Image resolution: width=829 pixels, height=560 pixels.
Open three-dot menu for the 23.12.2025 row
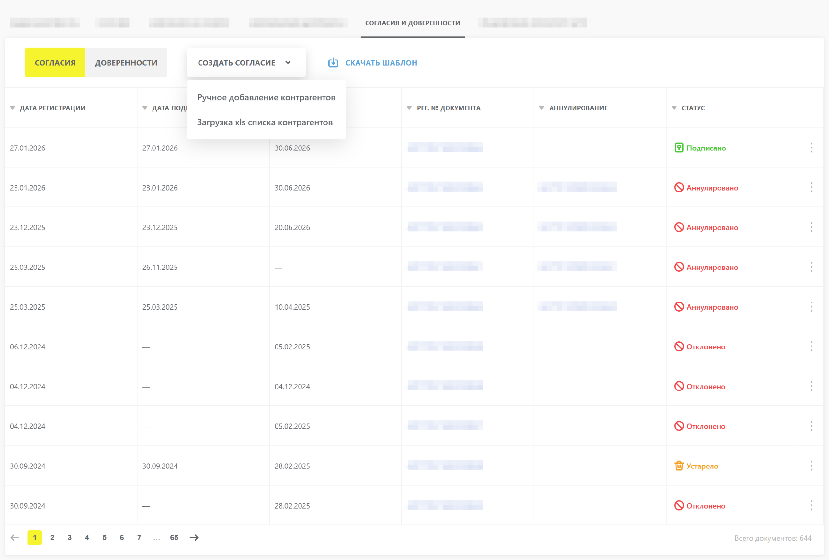pos(811,227)
